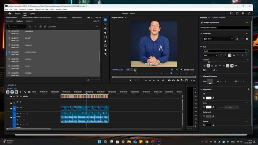Click the Play button in Program monitor

pyautogui.click(x=154, y=80)
